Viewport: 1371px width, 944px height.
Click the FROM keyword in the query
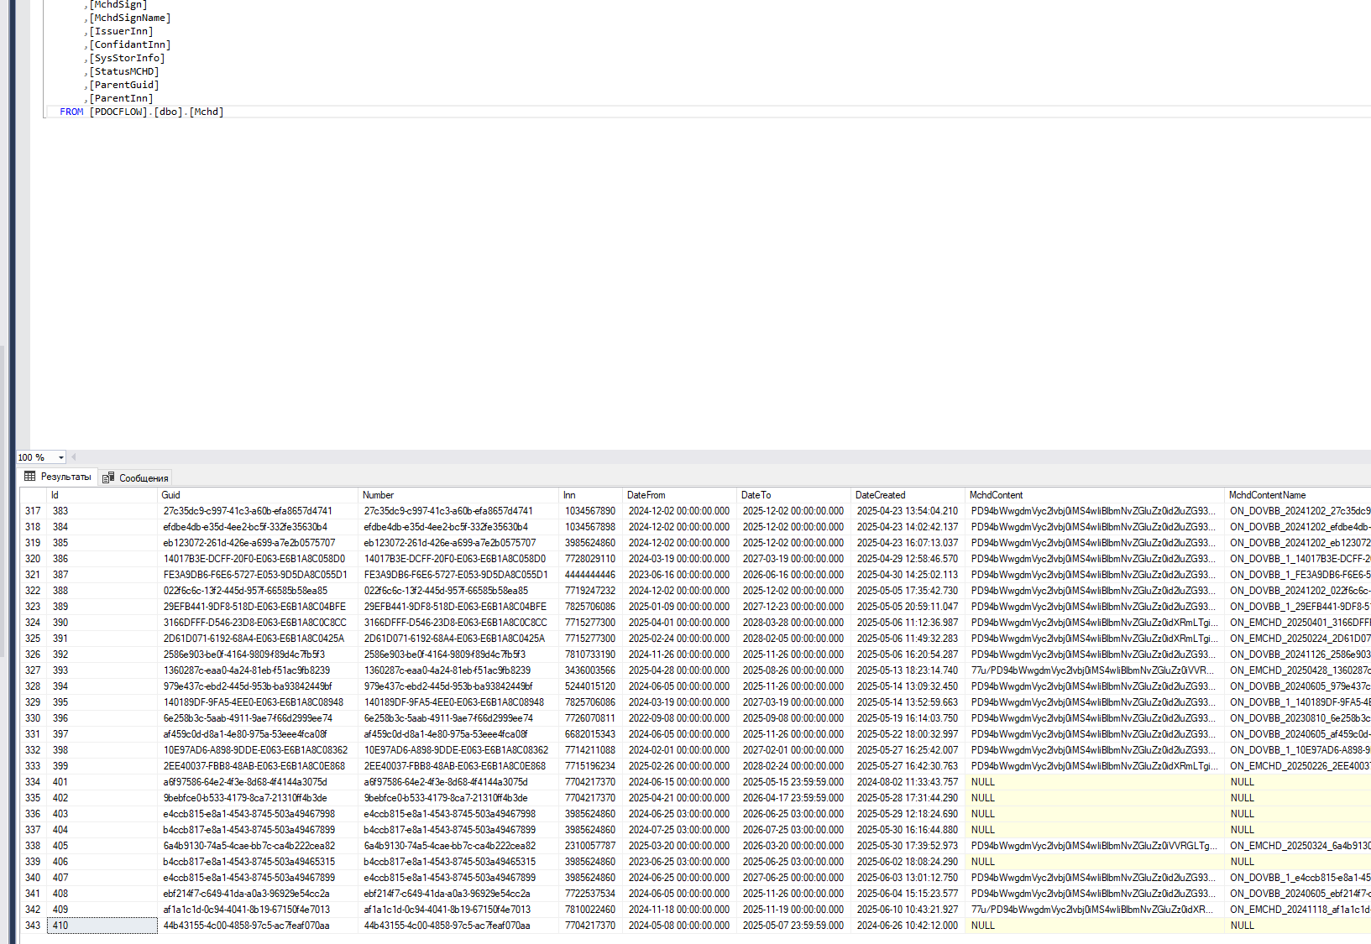[x=71, y=112]
